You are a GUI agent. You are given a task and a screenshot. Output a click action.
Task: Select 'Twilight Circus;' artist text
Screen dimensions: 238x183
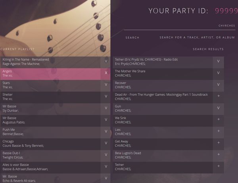(13, 158)
